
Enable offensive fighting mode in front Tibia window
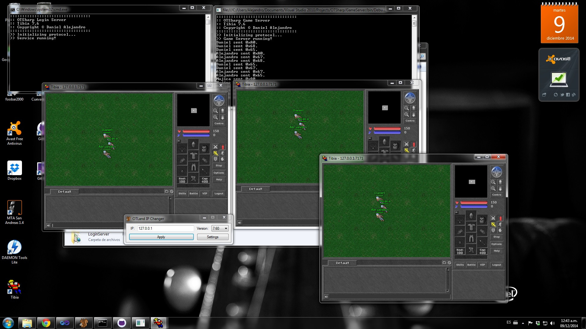click(493, 218)
